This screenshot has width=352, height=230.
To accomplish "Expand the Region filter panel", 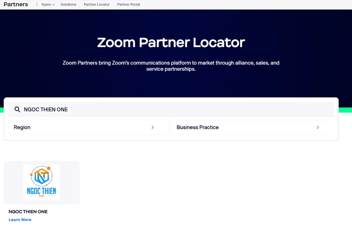I will (x=88, y=127).
